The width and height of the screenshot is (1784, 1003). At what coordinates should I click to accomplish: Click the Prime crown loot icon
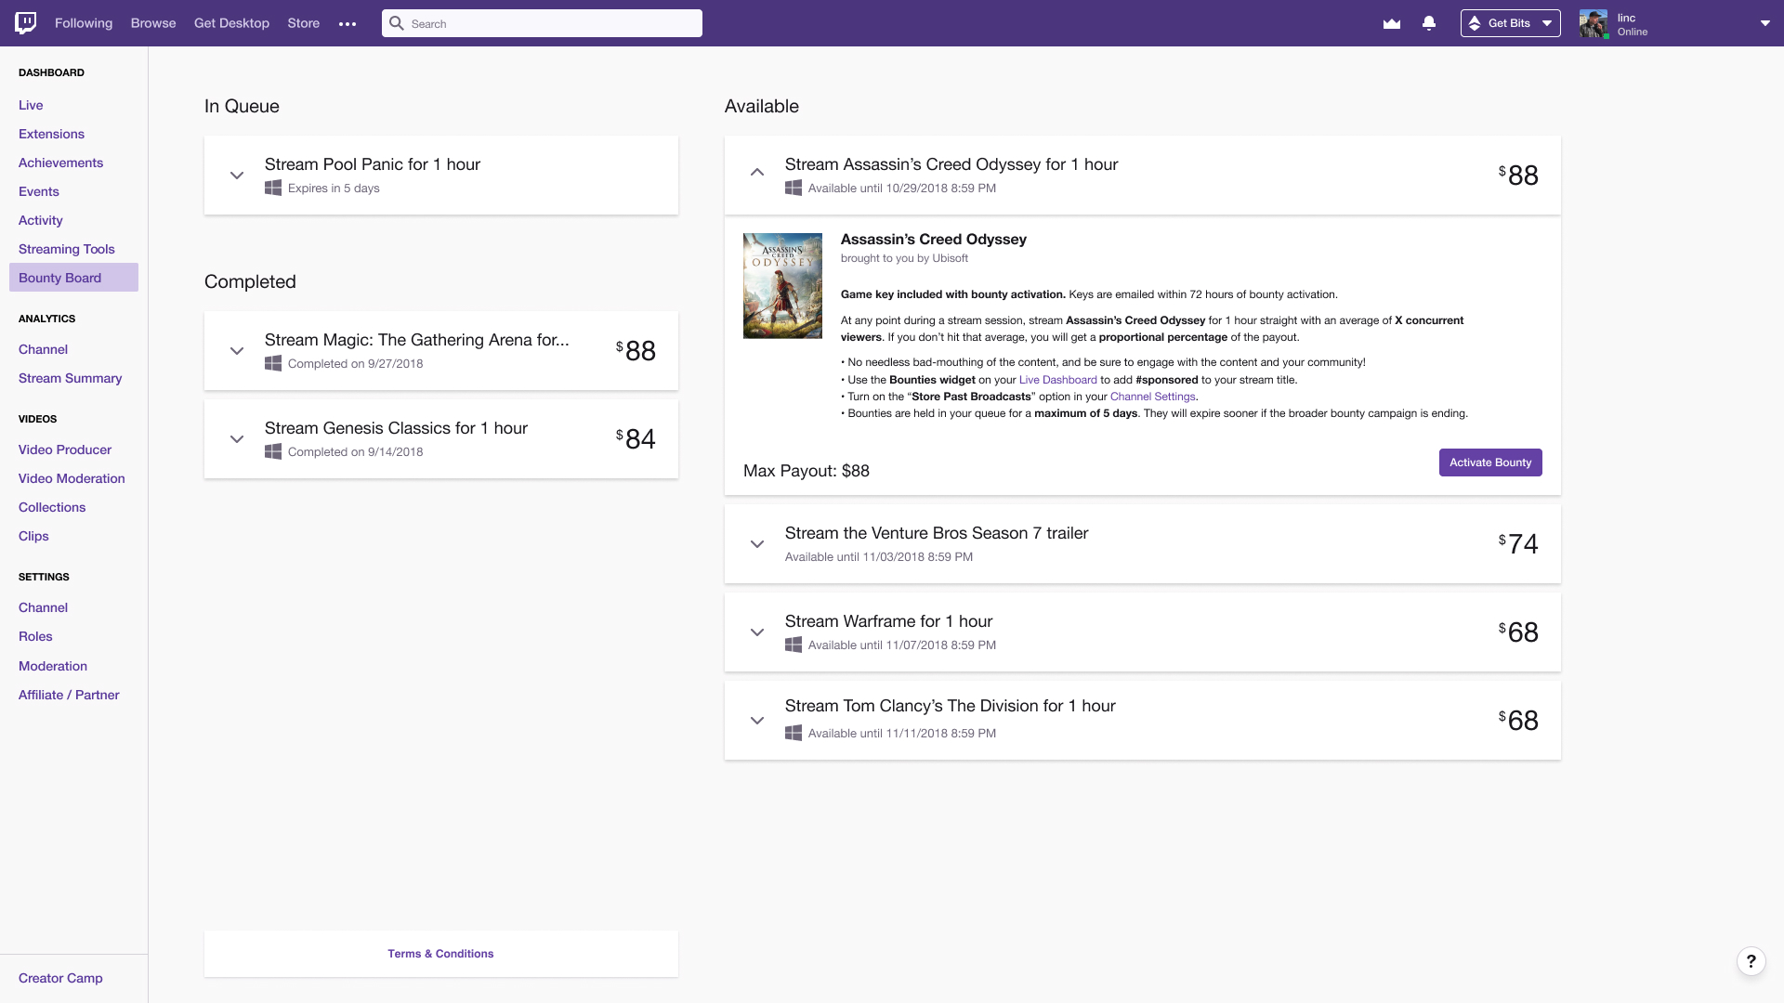[x=1391, y=23]
